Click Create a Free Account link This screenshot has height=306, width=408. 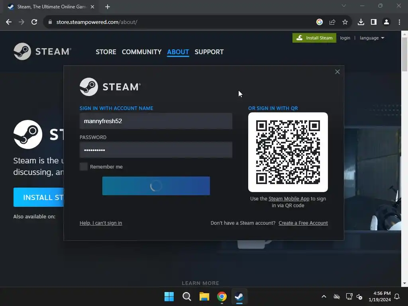303,223
